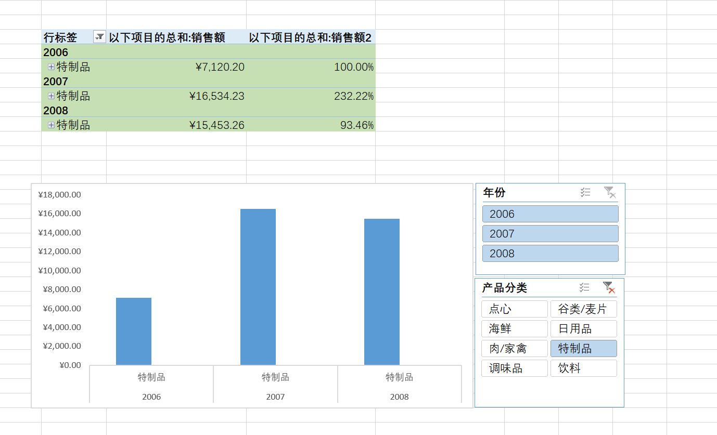Deselect 特制品 in the 产品分类 slicer
Image resolution: width=717 pixels, height=435 pixels.
pyautogui.click(x=584, y=349)
